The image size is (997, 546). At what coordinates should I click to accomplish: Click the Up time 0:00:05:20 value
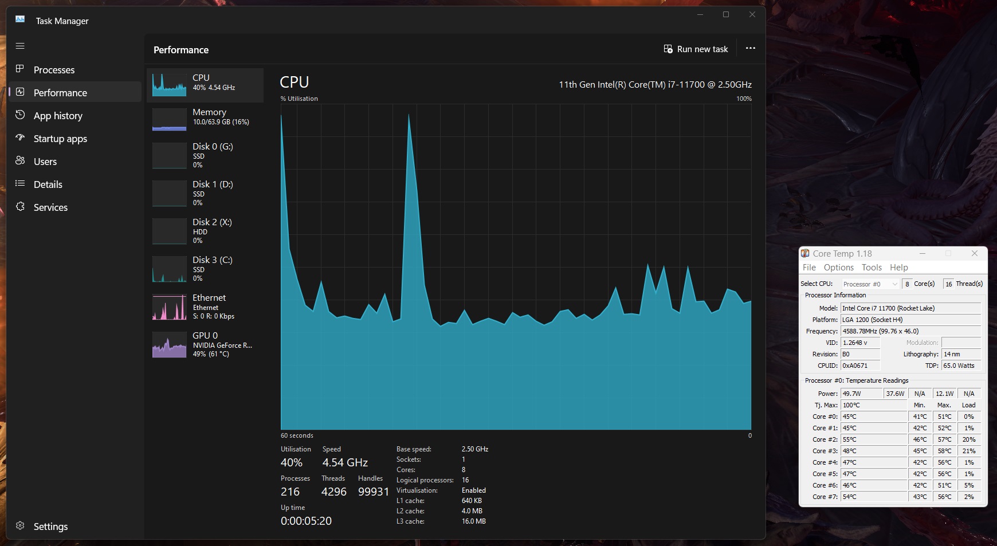(306, 521)
